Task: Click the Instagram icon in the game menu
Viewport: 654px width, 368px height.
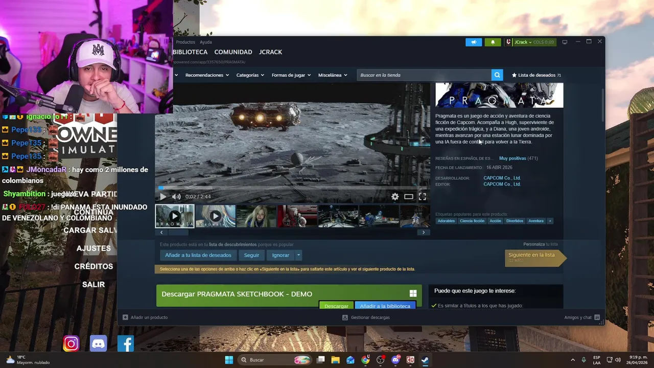Action: [71, 344]
